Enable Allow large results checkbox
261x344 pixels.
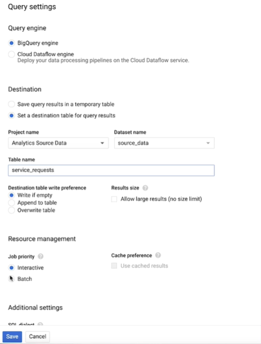click(114, 199)
